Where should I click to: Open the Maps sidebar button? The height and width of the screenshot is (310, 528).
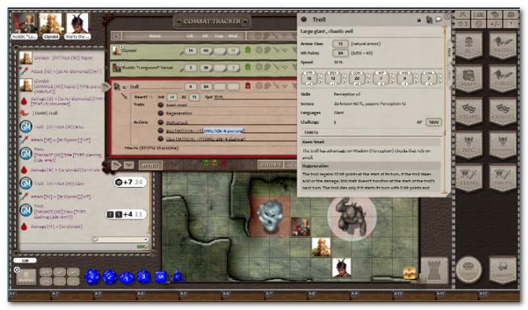tap(469, 79)
